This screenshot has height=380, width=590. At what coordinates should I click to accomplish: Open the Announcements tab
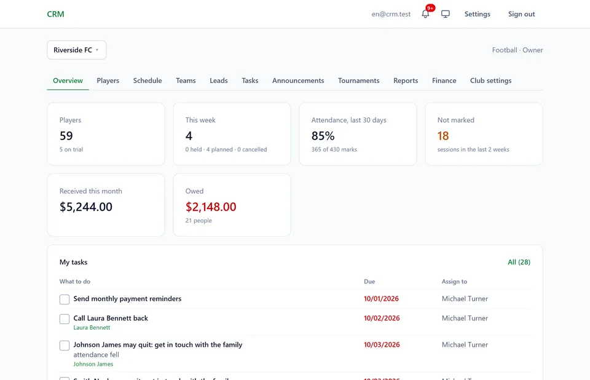[298, 81]
